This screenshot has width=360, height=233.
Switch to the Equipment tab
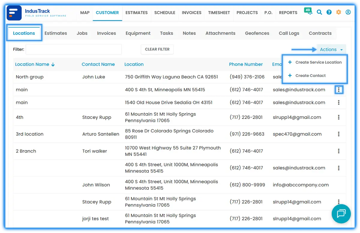click(138, 33)
